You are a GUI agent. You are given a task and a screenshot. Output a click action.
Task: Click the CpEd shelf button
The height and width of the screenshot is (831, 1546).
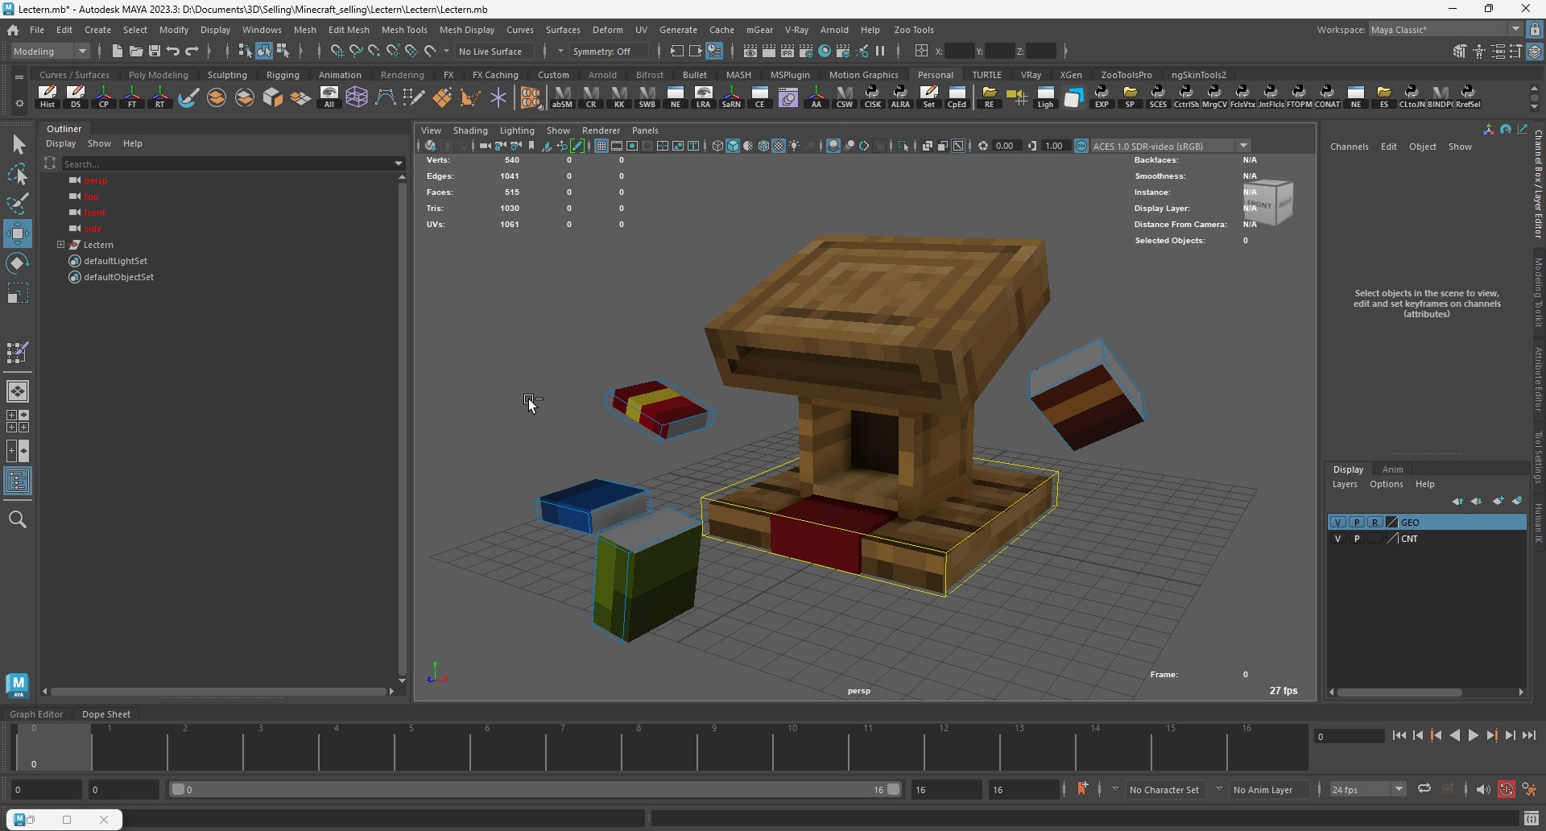pyautogui.click(x=957, y=97)
